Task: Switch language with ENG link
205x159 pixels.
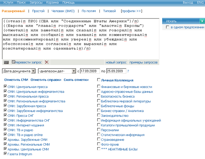Action: 200,3
